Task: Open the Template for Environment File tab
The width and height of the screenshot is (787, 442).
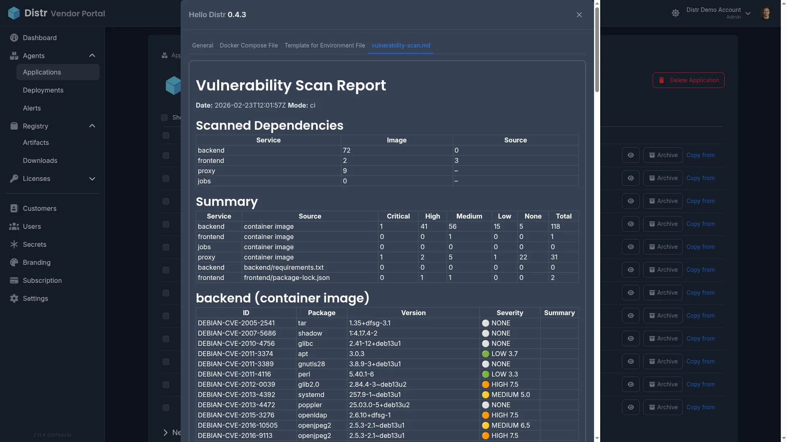Action: [x=324, y=45]
